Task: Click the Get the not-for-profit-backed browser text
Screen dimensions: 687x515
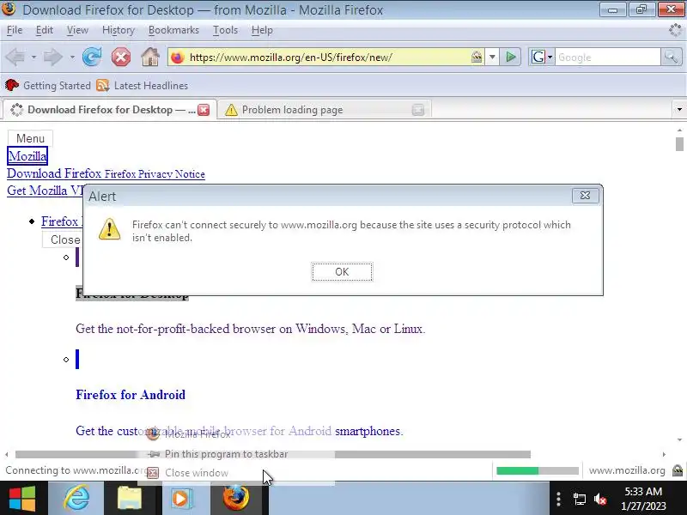Action: [x=250, y=329]
